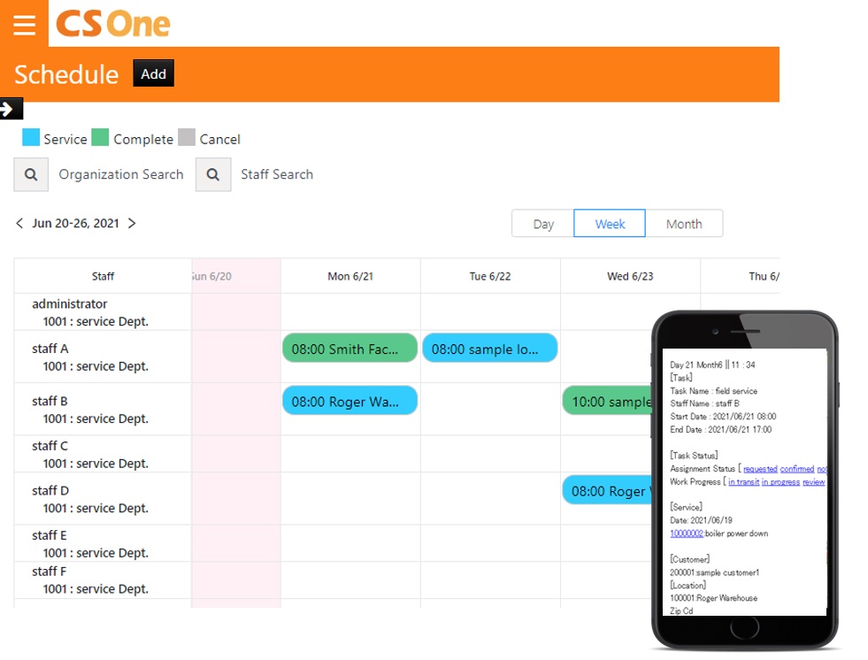
Task: Click the requested assignment status link
Action: (761, 469)
